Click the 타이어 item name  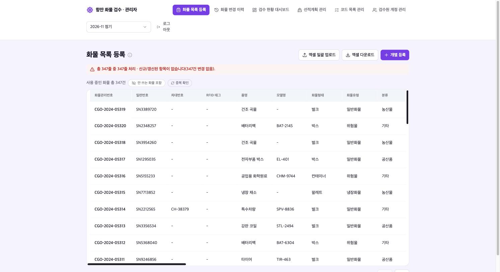(x=246, y=260)
